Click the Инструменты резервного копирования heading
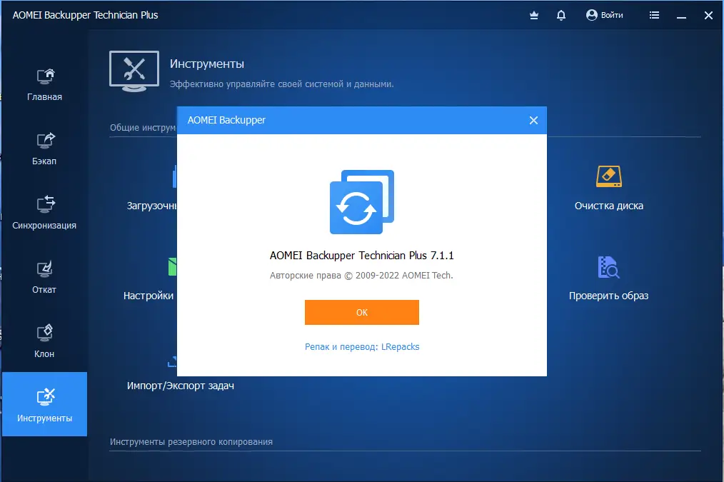 [190, 441]
